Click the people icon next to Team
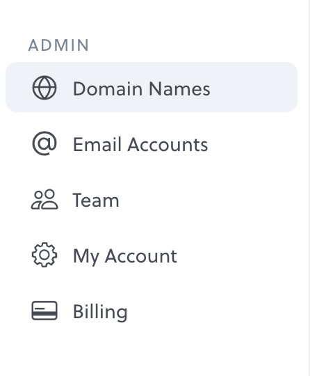The height and width of the screenshot is (376, 310). (x=44, y=199)
